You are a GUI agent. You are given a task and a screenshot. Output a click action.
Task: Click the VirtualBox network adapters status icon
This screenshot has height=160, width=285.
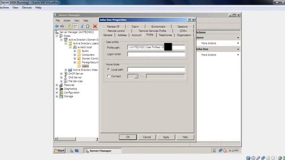coord(263,158)
